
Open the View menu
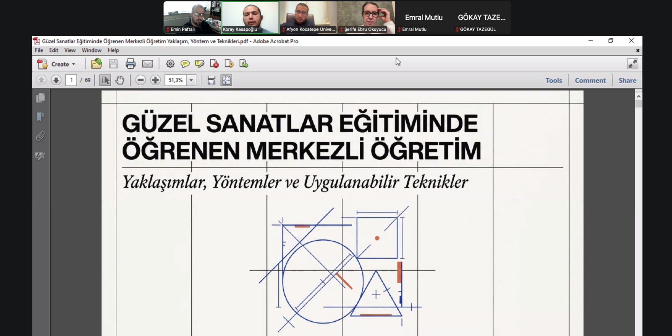[70, 50]
